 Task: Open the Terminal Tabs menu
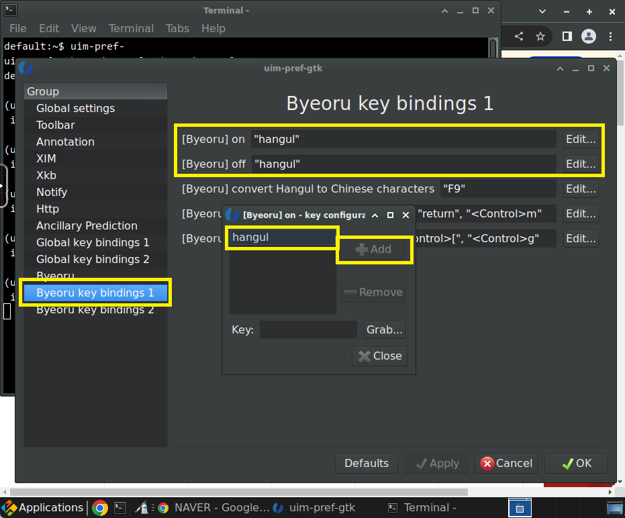click(x=177, y=29)
